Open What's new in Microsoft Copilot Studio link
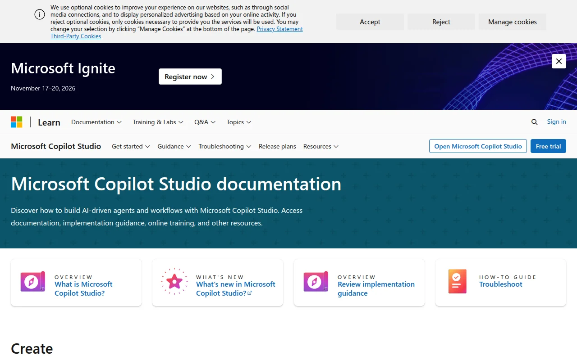This screenshot has width=577, height=360. pos(235,288)
